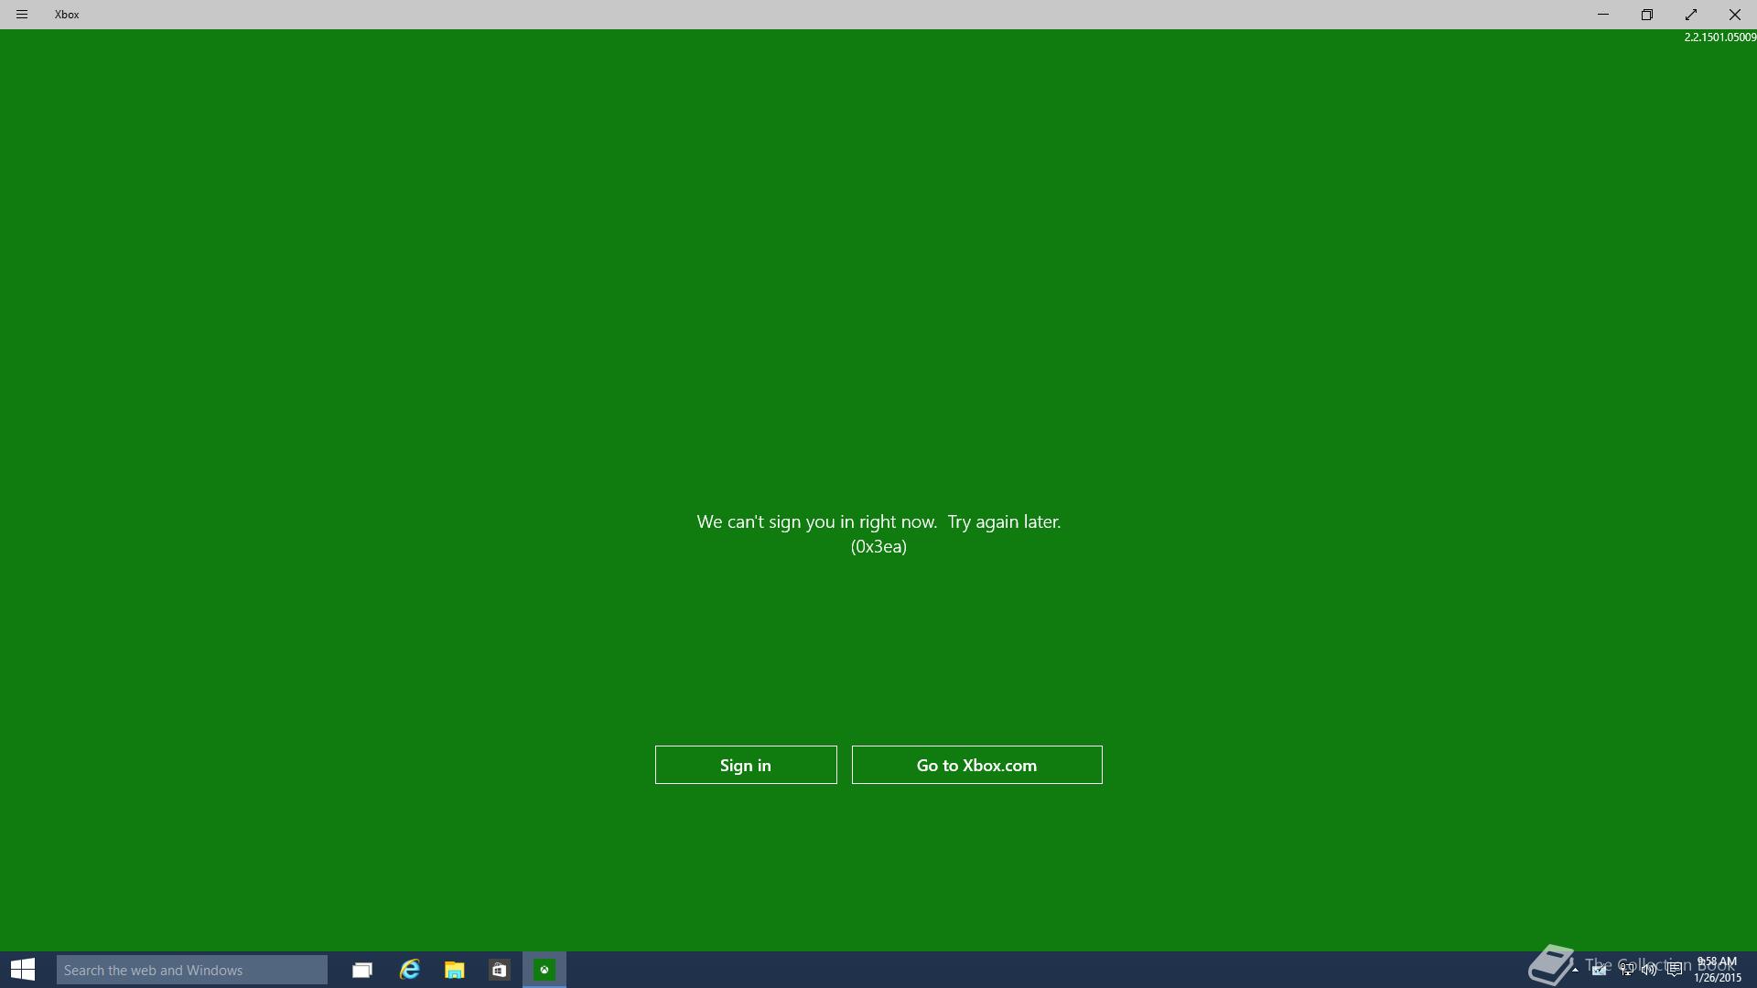Open the notifications action center icon
Screen dimensions: 1757x988
(x=1675, y=969)
